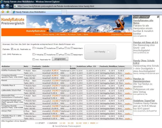The height and width of the screenshot is (128, 162).
Task: Click the www.congstar.de ad URL
Action: 140,36
